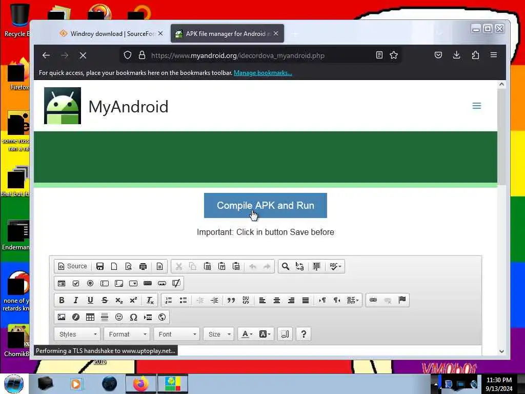The height and width of the screenshot is (394, 525).
Task: Click the Paste icon in editor toolbar
Action: pyautogui.click(x=207, y=266)
